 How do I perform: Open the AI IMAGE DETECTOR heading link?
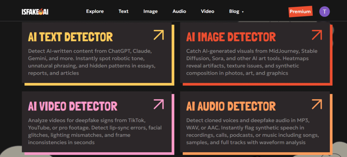(x=231, y=37)
